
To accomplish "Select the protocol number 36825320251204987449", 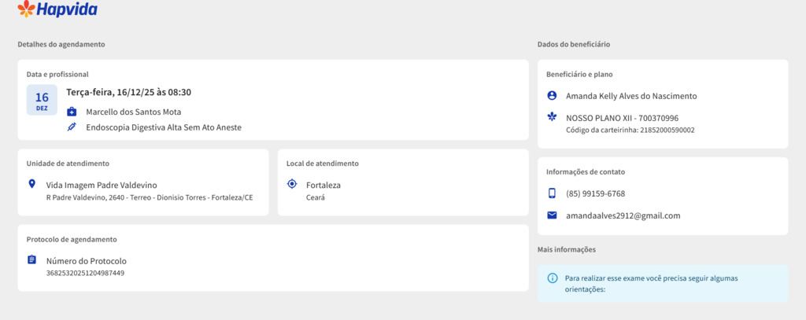I will click(x=85, y=273).
